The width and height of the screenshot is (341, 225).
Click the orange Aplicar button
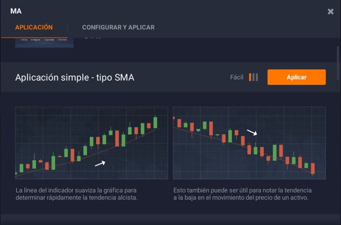point(297,77)
